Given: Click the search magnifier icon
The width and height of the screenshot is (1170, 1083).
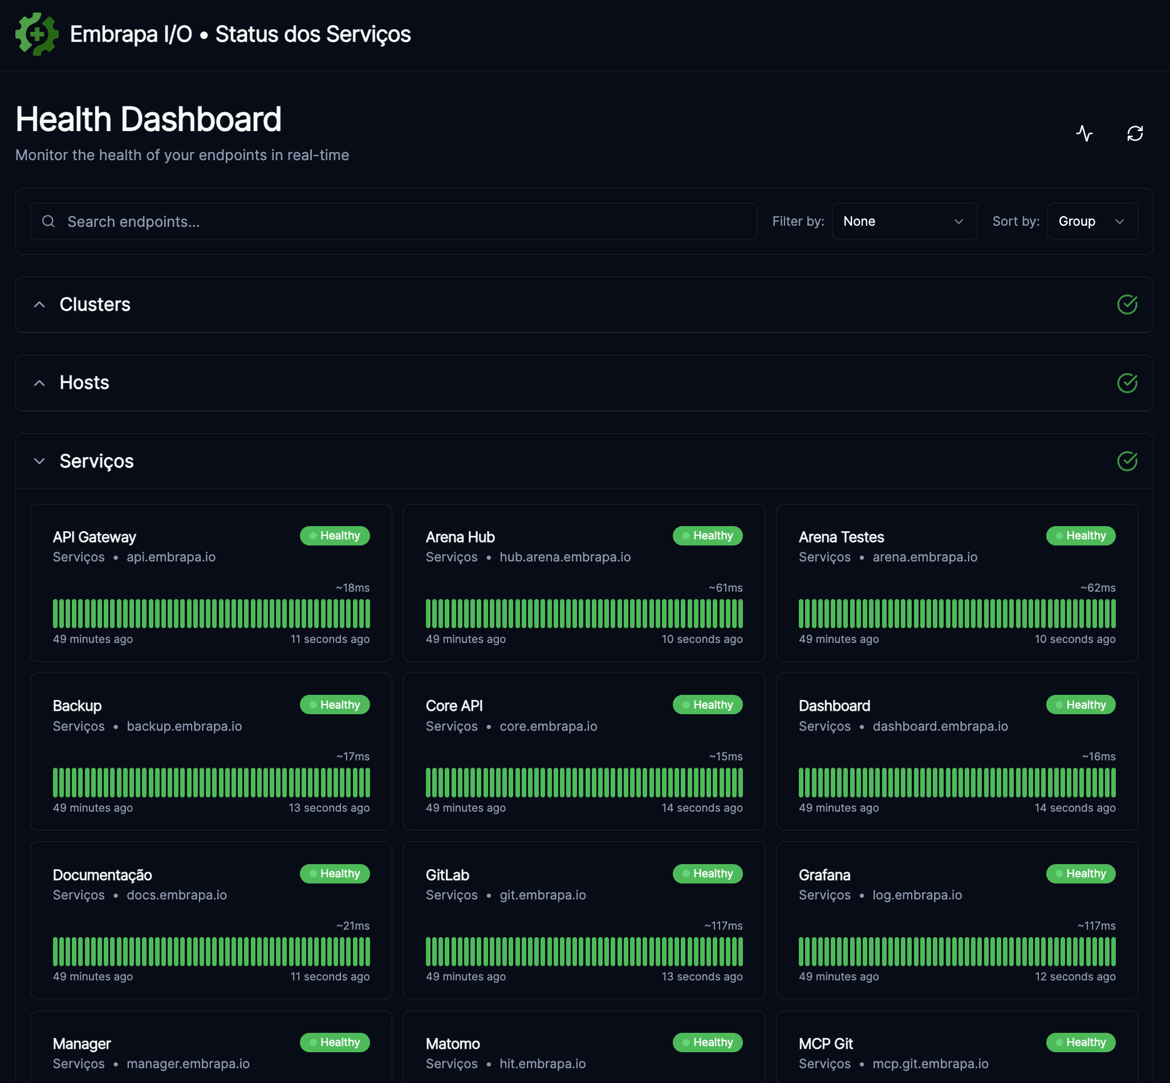Looking at the screenshot, I should (x=48, y=222).
